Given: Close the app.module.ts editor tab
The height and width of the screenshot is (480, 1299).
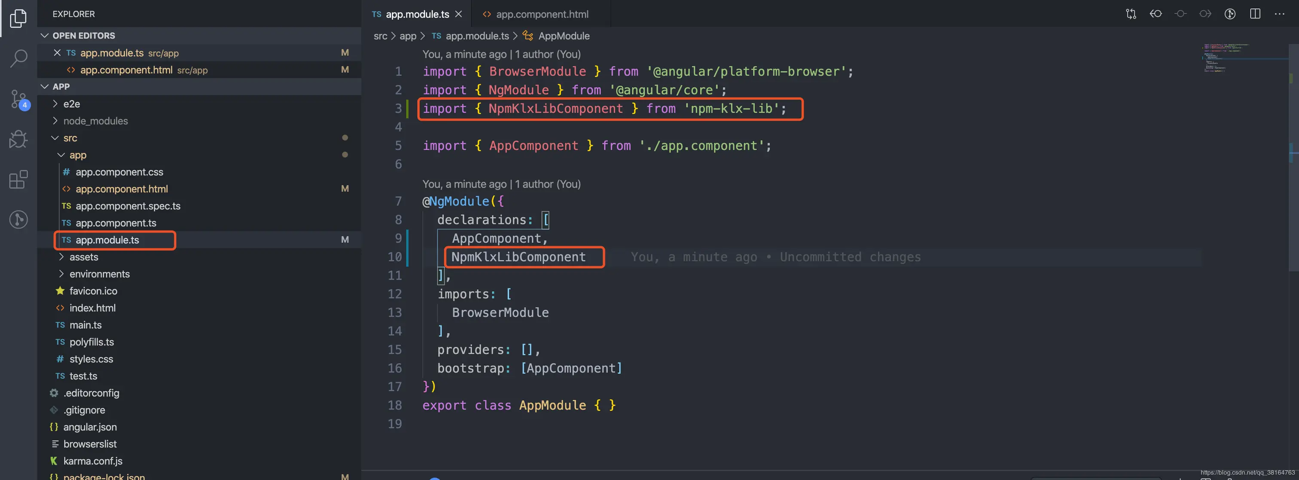Looking at the screenshot, I should (458, 14).
